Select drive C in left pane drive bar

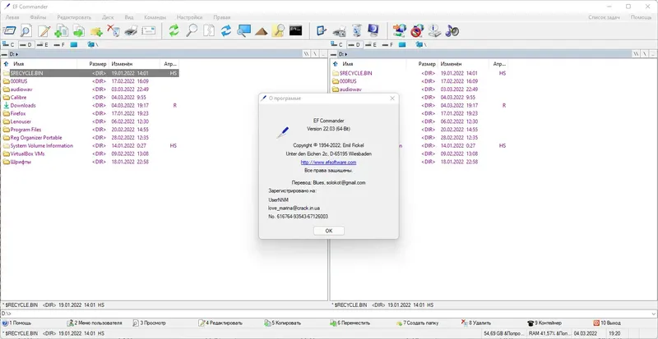coord(8,44)
